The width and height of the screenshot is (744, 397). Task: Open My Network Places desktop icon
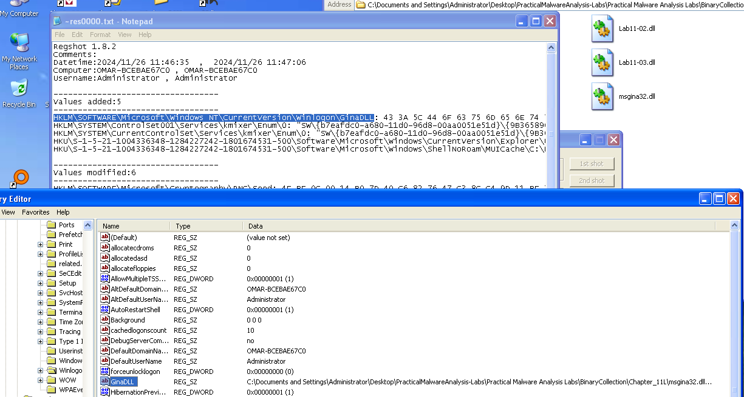(19, 44)
